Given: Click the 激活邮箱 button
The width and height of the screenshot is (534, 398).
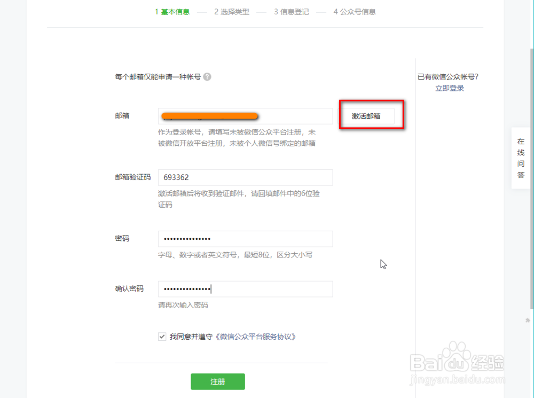Looking at the screenshot, I should (366, 116).
